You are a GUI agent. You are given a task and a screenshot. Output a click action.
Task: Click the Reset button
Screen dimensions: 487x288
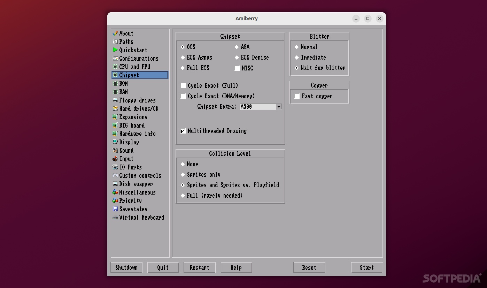pos(309,267)
